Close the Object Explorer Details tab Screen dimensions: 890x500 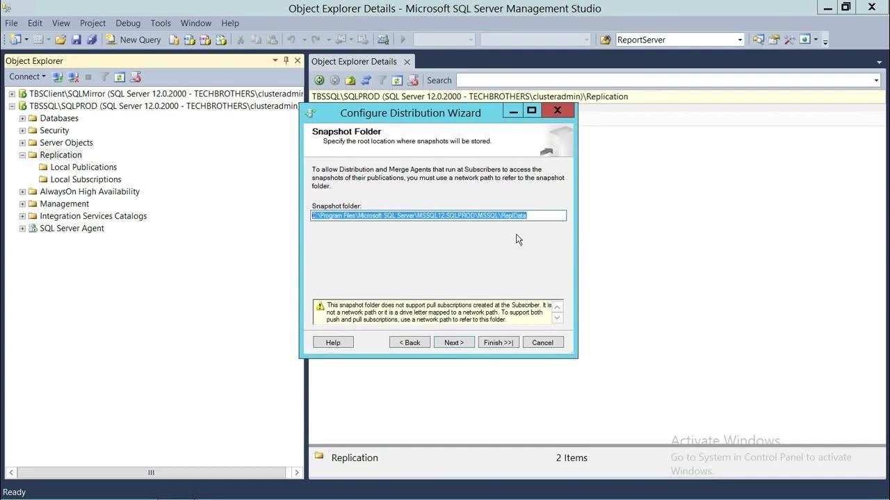click(x=407, y=62)
